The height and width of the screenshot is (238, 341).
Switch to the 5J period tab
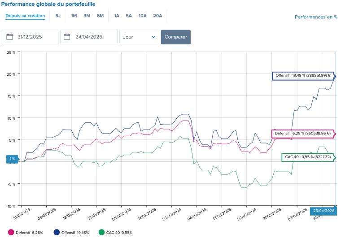(58, 16)
